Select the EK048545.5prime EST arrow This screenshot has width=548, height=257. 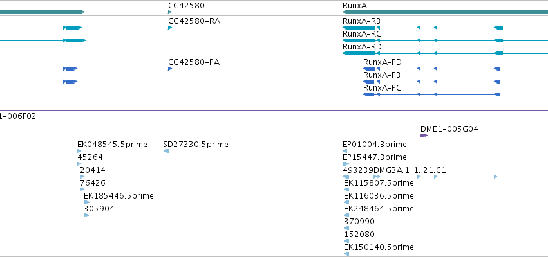pos(79,151)
